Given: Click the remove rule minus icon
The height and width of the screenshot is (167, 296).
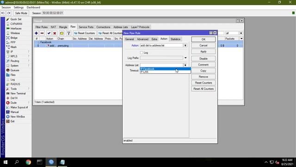Looking at the screenshot, I should (42, 33).
